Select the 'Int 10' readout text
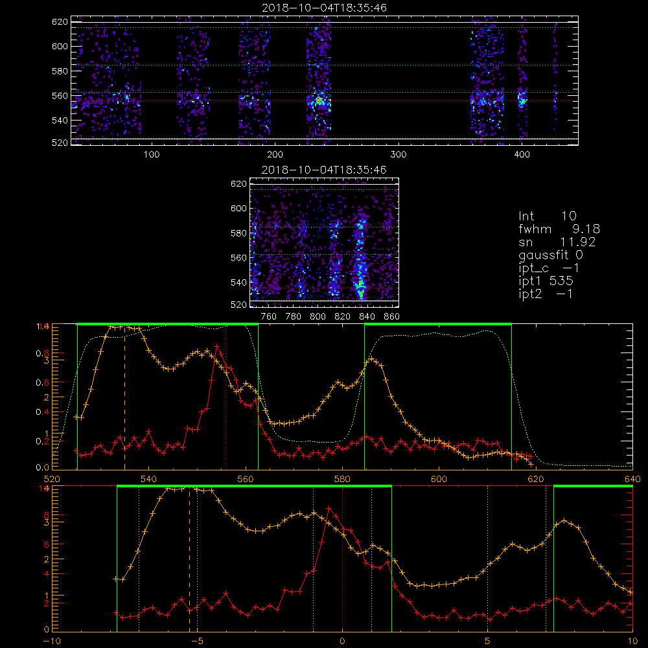This screenshot has height=648, width=648. tap(548, 216)
